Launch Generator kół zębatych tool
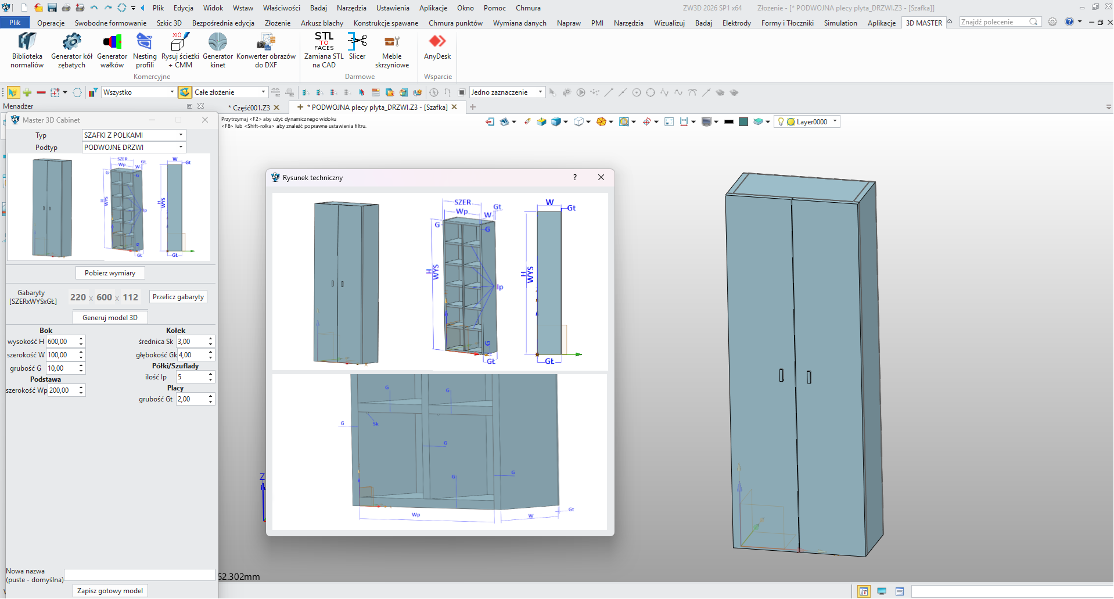Screen dimensions: 1114x599 tap(71, 51)
